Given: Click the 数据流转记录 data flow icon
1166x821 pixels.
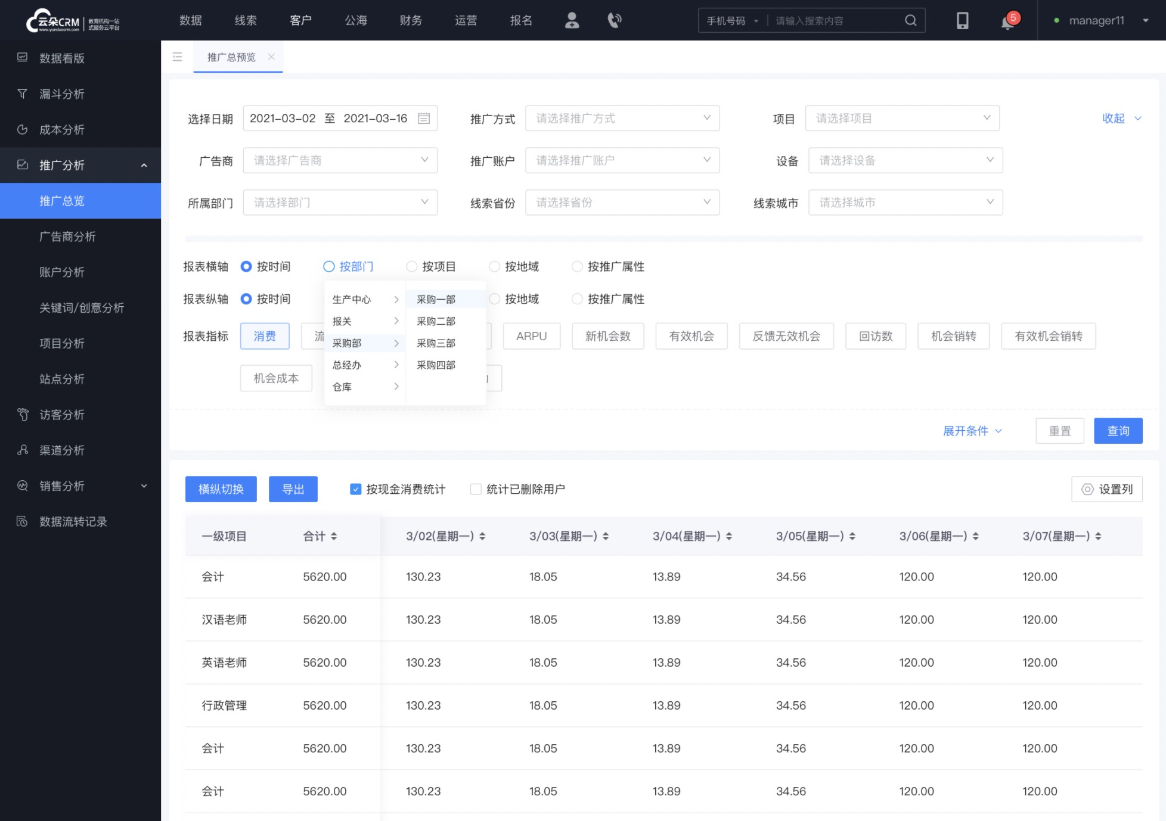Looking at the screenshot, I should click(x=23, y=521).
